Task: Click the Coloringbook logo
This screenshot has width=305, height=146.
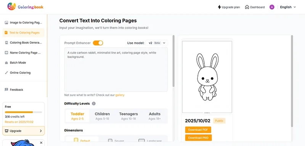Action: pyautogui.click(x=25, y=7)
